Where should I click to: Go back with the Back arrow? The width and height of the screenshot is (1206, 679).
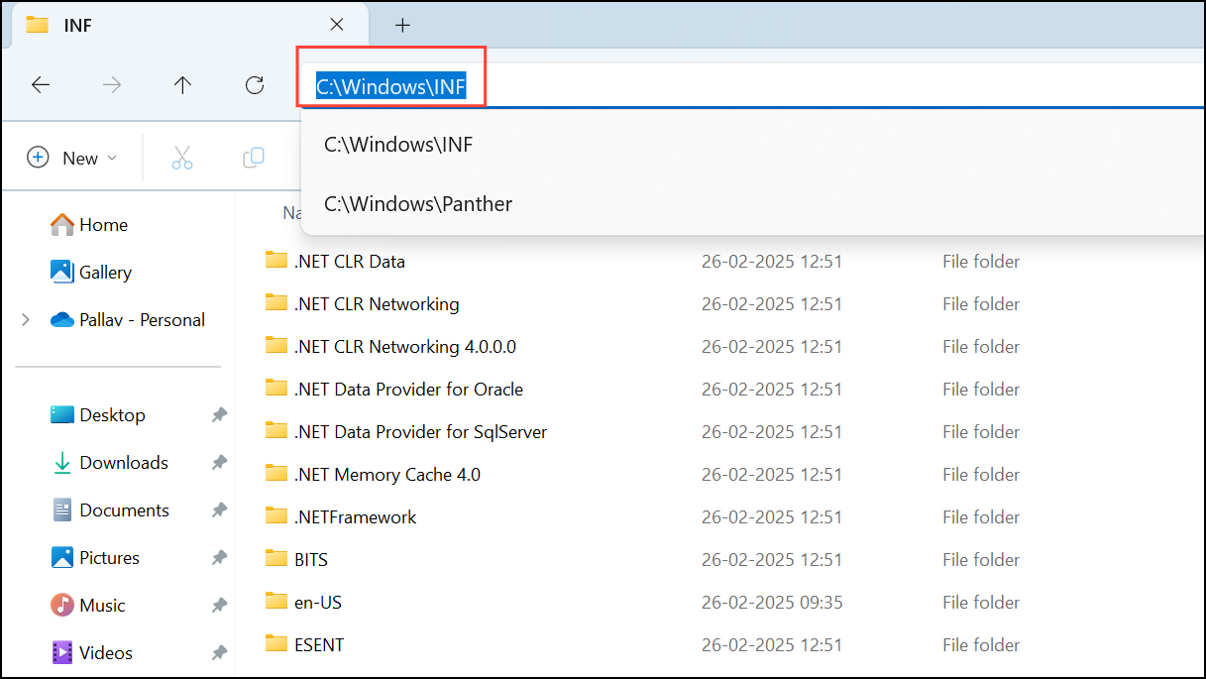[x=41, y=85]
